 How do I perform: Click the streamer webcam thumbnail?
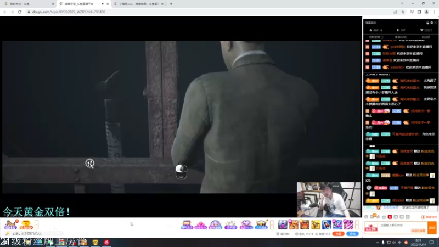(329, 200)
